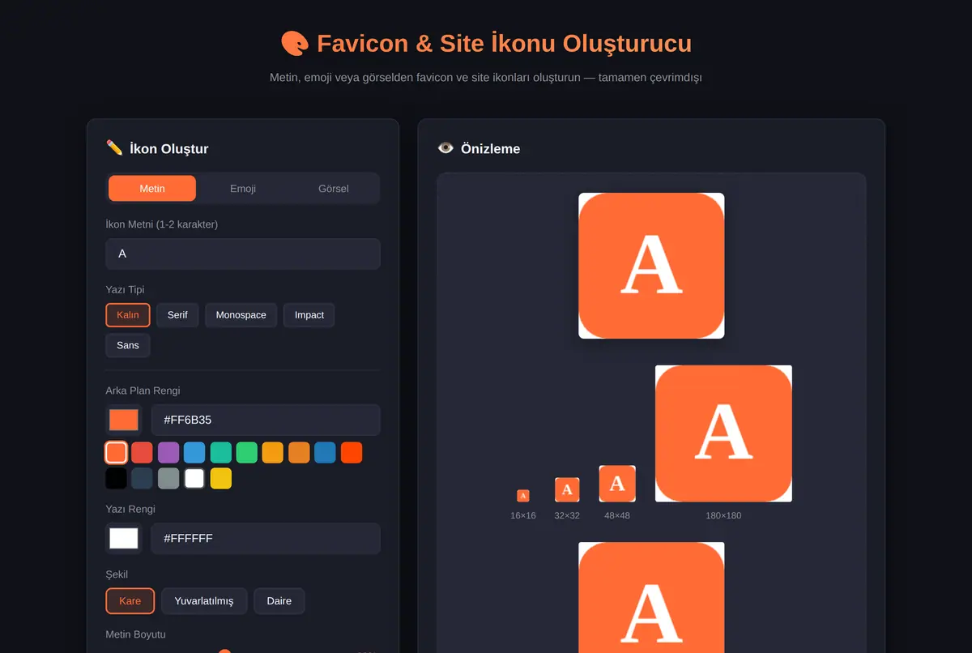Set the shape to Daire
972x653 pixels.
coord(279,601)
